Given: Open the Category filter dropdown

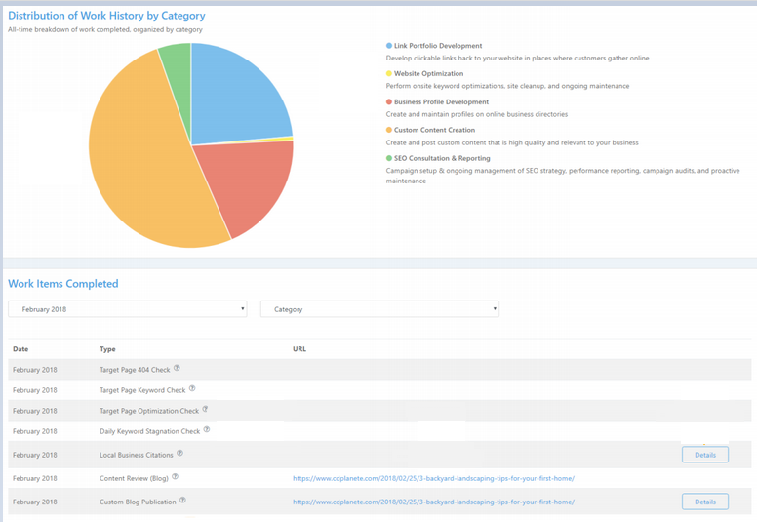Looking at the screenshot, I should [379, 309].
